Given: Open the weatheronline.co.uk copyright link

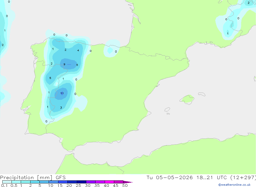Looking at the screenshot, I should click(234, 185).
